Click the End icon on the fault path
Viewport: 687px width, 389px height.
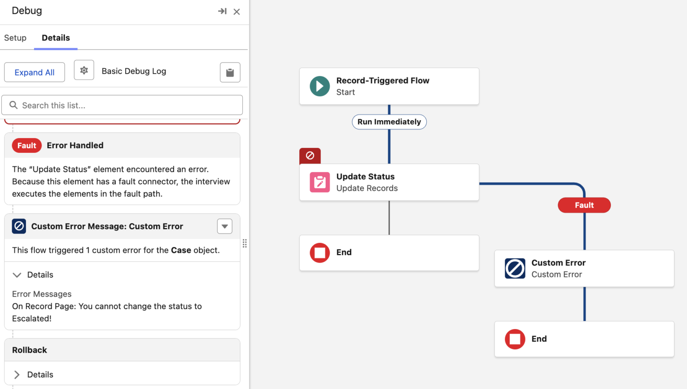click(x=515, y=339)
